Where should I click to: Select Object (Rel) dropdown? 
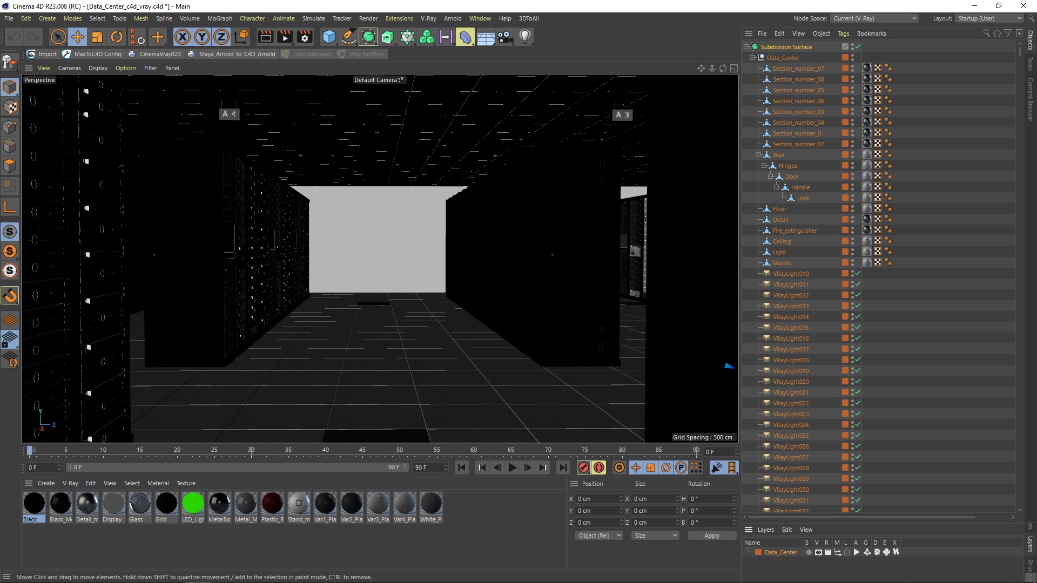click(597, 535)
